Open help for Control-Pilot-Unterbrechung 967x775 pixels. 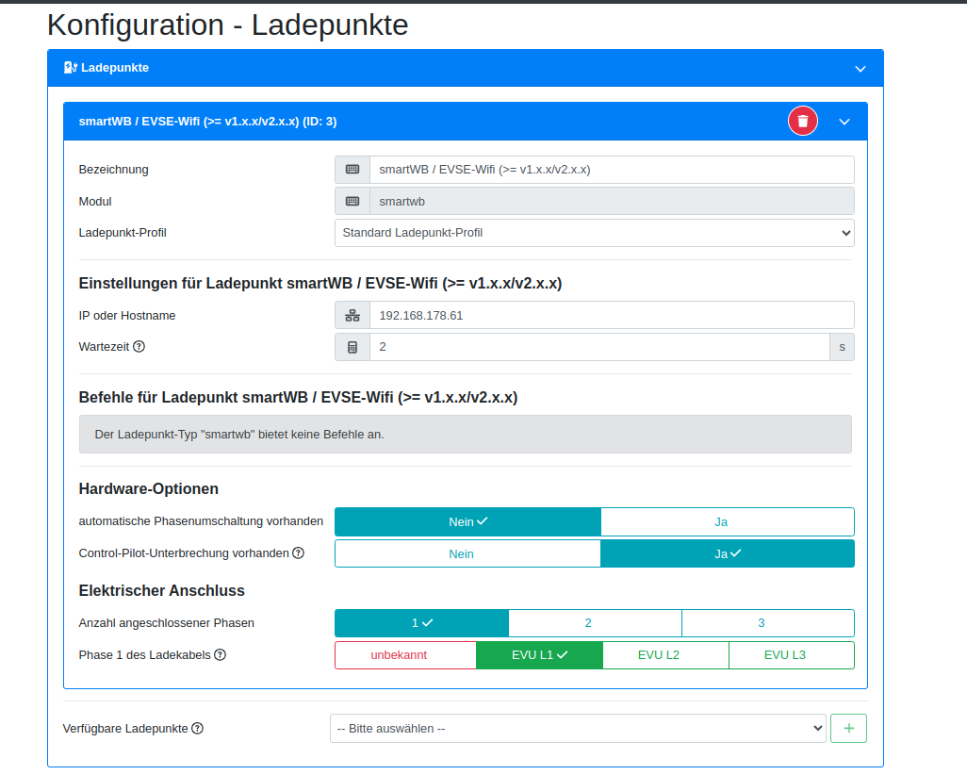pyautogui.click(x=299, y=552)
